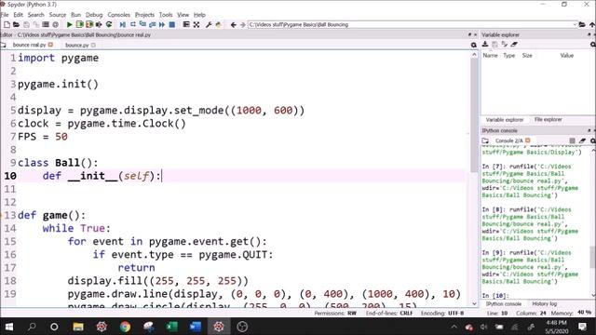Viewport: 596px width, 335px height.
Task: Open Search menu
Action: [36, 15]
